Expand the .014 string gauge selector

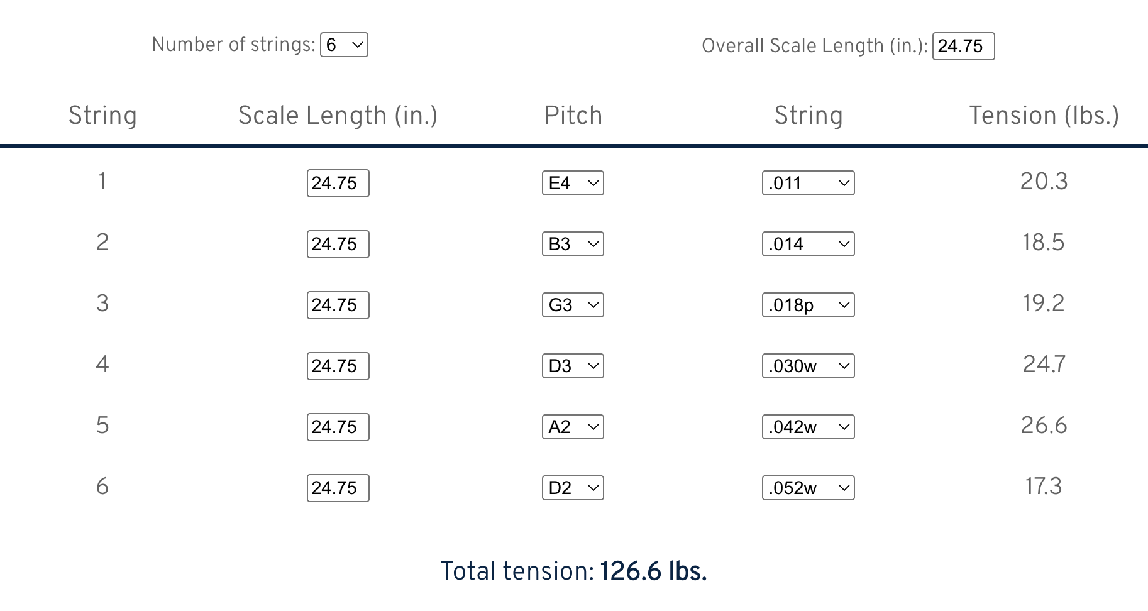808,245
